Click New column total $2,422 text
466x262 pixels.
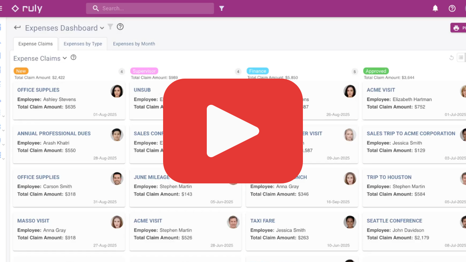click(x=40, y=78)
